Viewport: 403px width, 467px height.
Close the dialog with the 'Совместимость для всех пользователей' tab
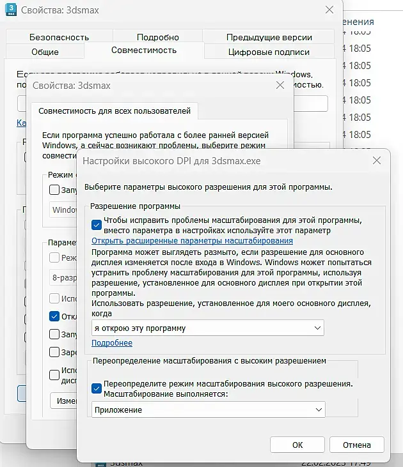coord(280,85)
